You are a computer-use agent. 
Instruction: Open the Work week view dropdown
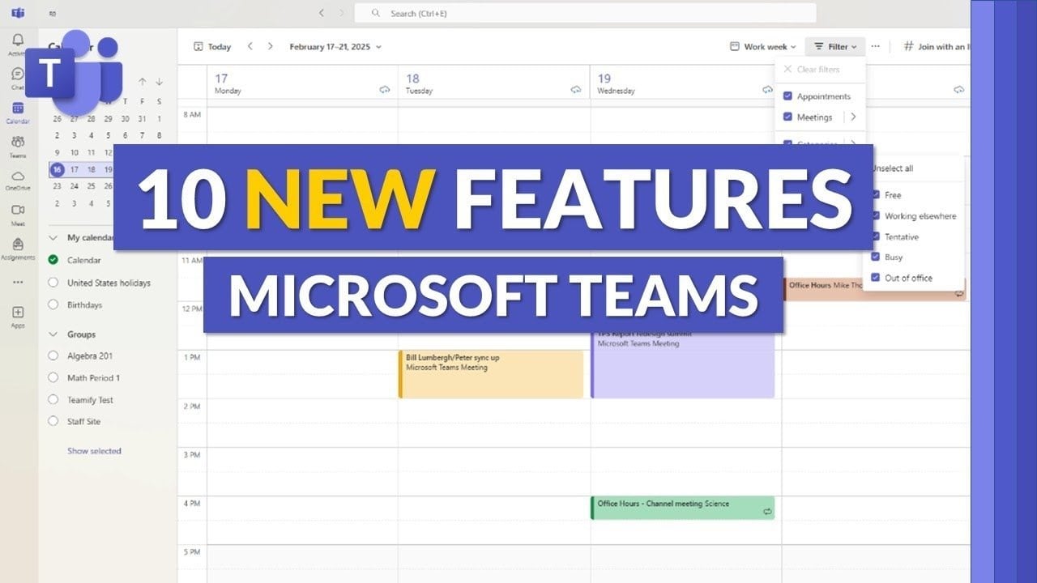tap(762, 46)
